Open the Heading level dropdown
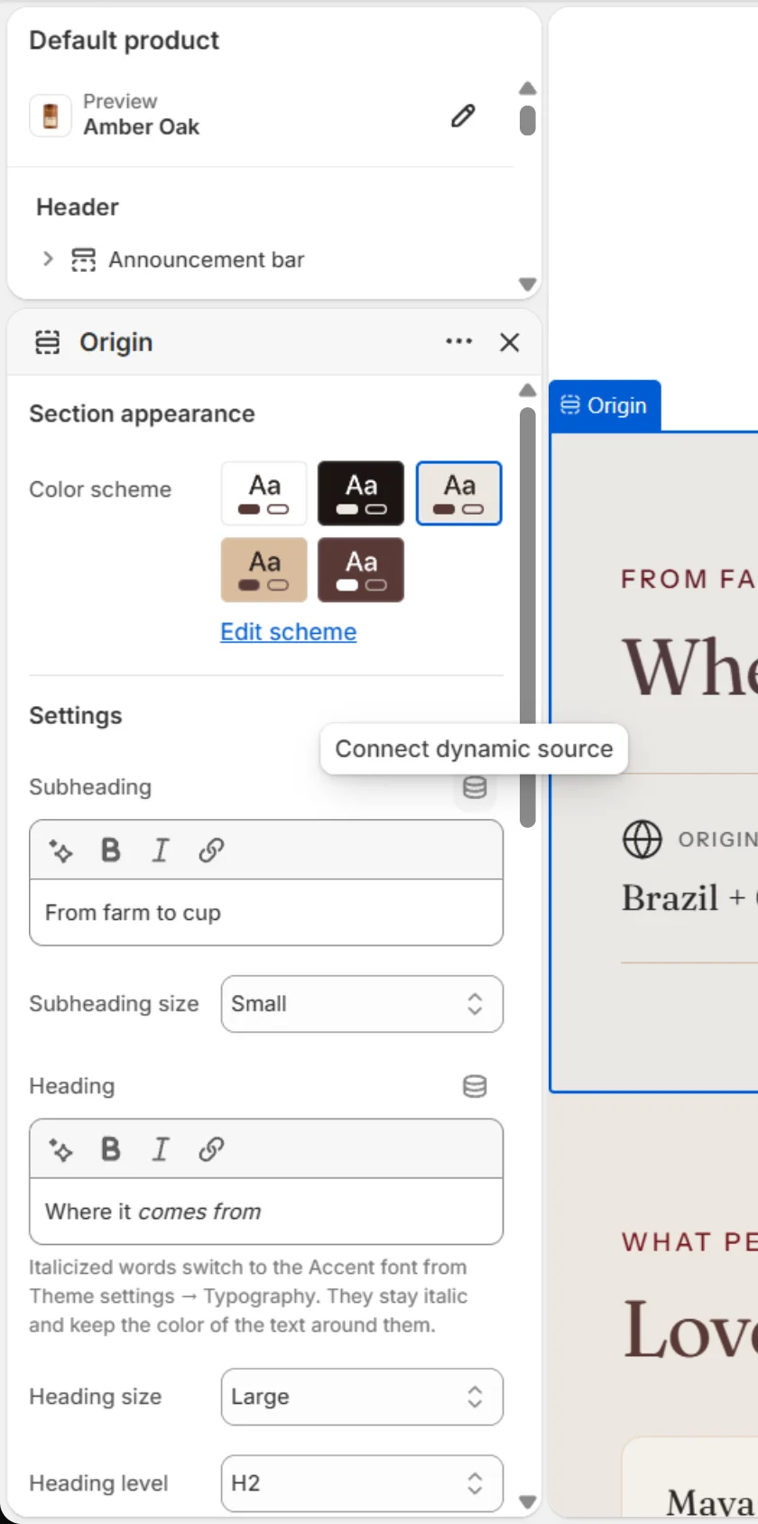This screenshot has height=1524, width=758. click(362, 1483)
